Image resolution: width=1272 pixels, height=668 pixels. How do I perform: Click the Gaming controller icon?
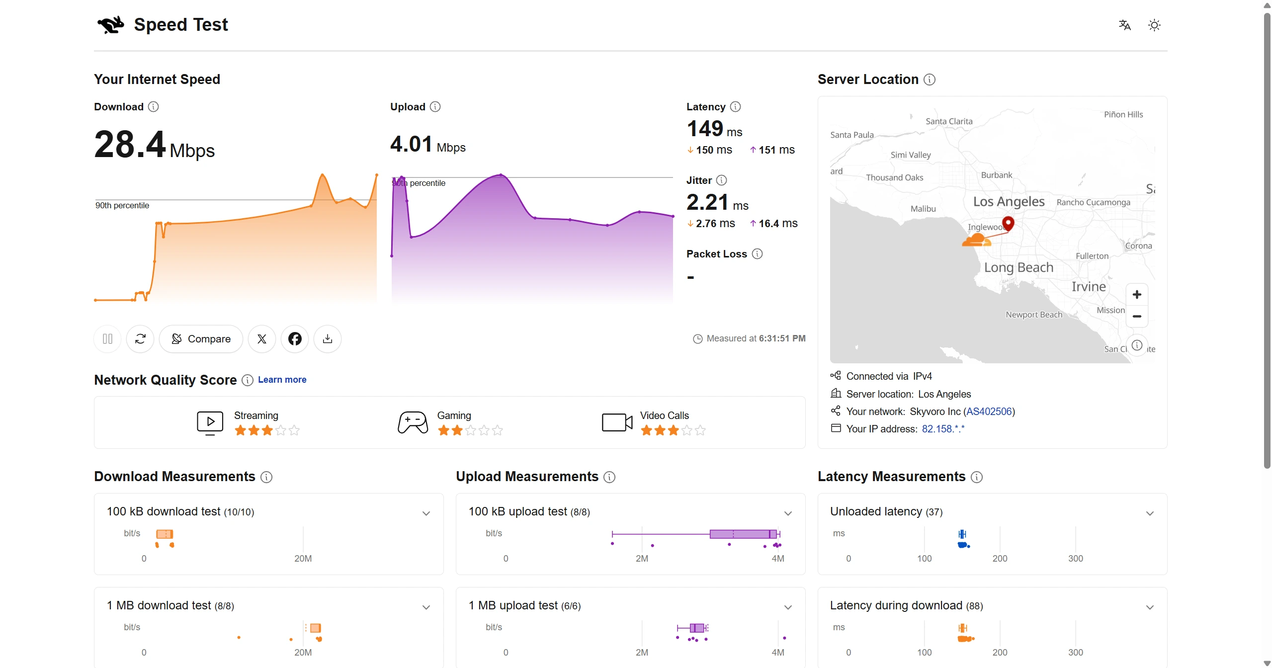pos(413,422)
